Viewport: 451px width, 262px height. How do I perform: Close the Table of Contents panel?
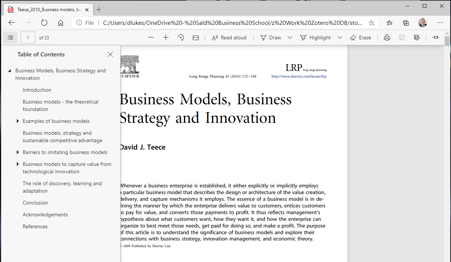tap(110, 54)
